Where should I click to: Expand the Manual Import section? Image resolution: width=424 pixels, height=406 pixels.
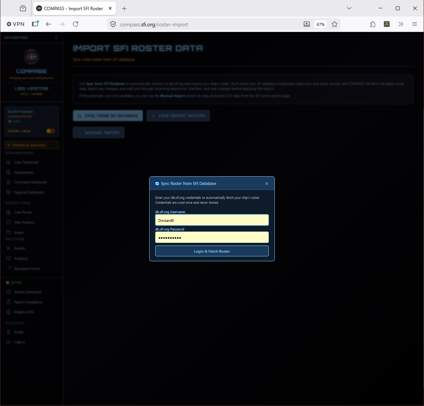(x=98, y=133)
